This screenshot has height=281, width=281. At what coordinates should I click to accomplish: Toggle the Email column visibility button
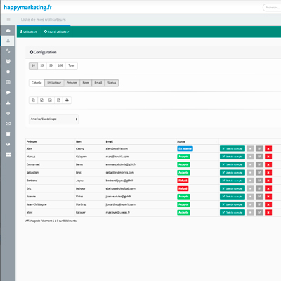coord(98,83)
